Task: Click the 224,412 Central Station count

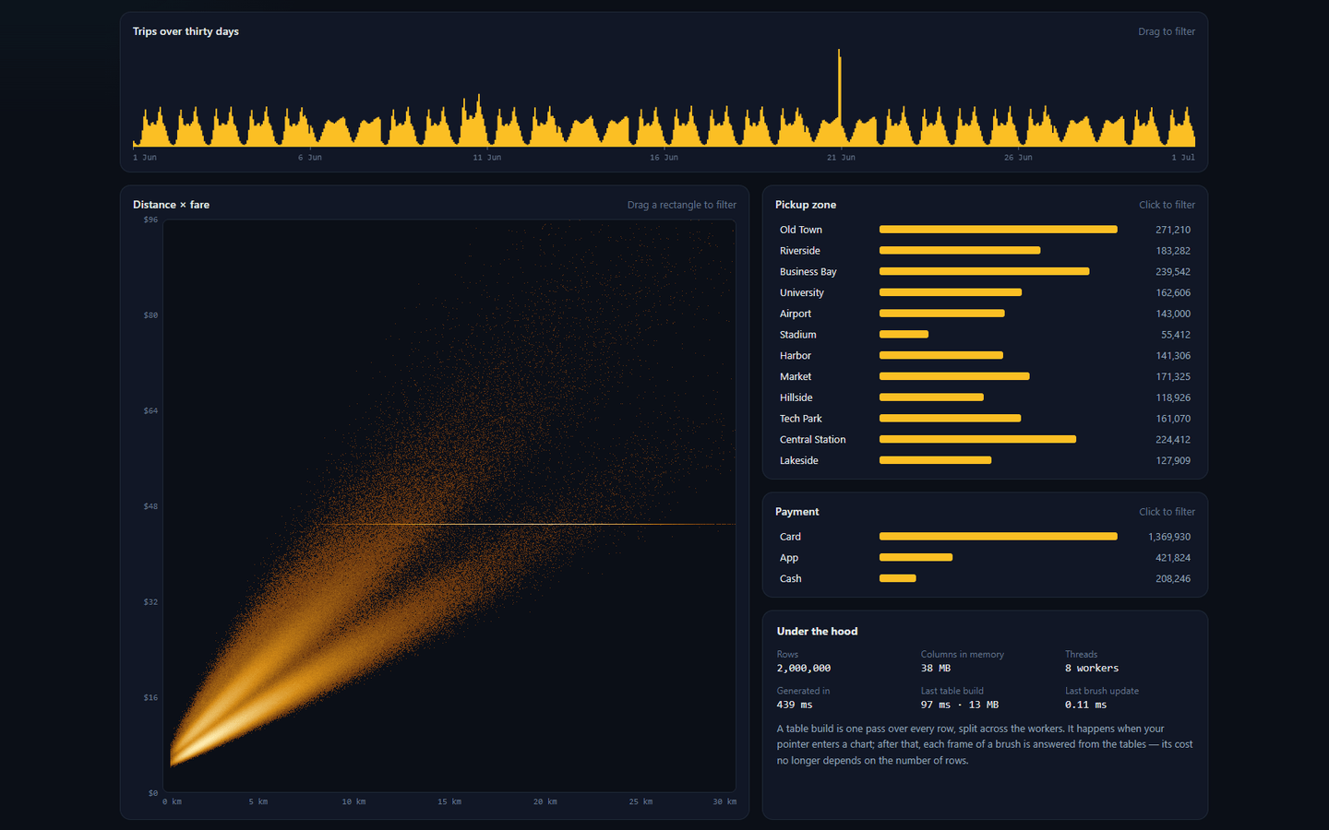Action: 1173,440
